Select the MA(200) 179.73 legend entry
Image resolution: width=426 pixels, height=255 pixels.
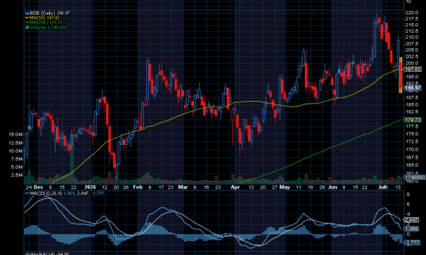pos(44,22)
